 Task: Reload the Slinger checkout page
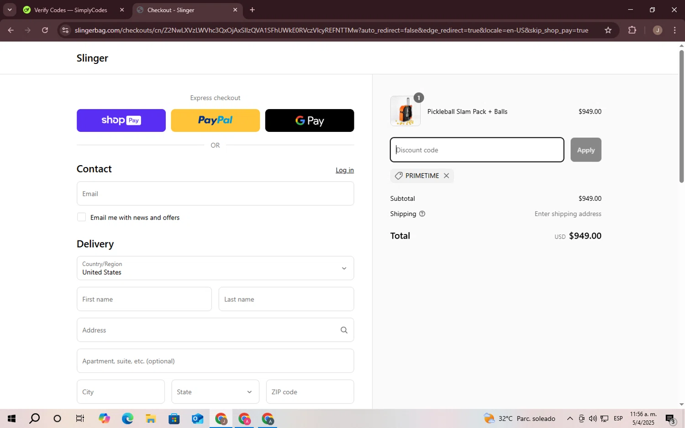(x=45, y=30)
